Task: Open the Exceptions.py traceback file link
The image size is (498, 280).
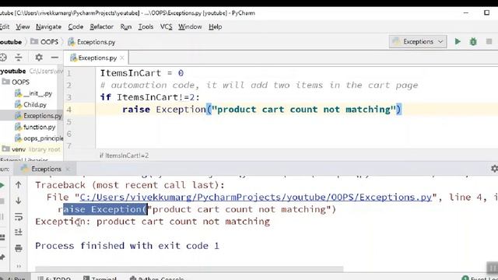Action: click(x=256, y=197)
